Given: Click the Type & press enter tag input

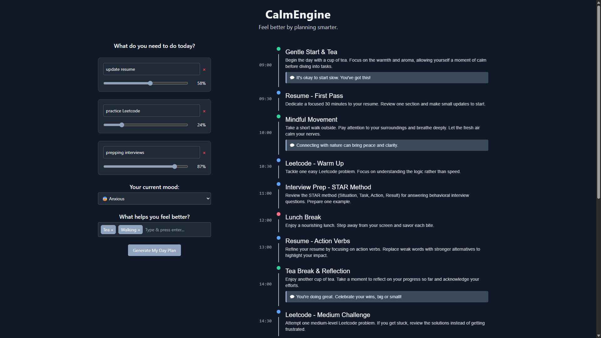Looking at the screenshot, I should (x=175, y=230).
